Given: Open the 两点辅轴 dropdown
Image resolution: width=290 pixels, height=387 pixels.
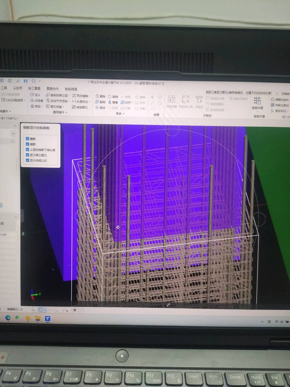Looking at the screenshot, I should pyautogui.click(x=81, y=96).
